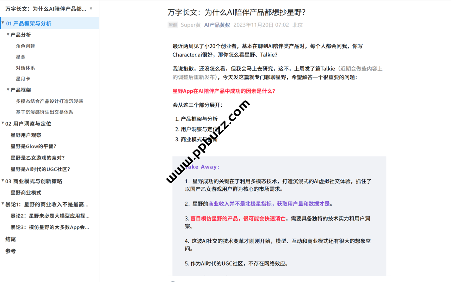Collapse the '产品框架' tree arrow
This screenshot has width=451, height=282.
(x=8, y=90)
